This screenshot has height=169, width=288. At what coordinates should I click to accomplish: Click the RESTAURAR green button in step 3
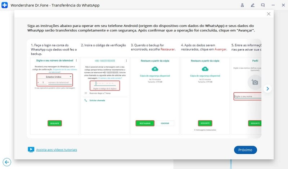coord(145,123)
